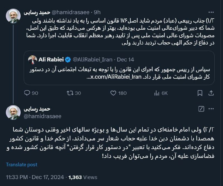The height and width of the screenshot is (186, 223).
Task: Repost the tweet with 30 reposts
Action: (70, 93)
